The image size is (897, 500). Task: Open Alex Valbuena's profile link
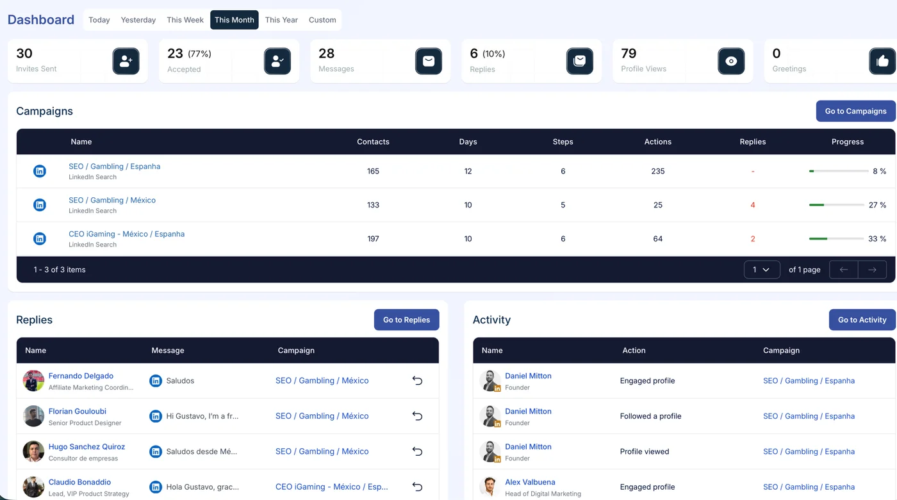(x=530, y=482)
